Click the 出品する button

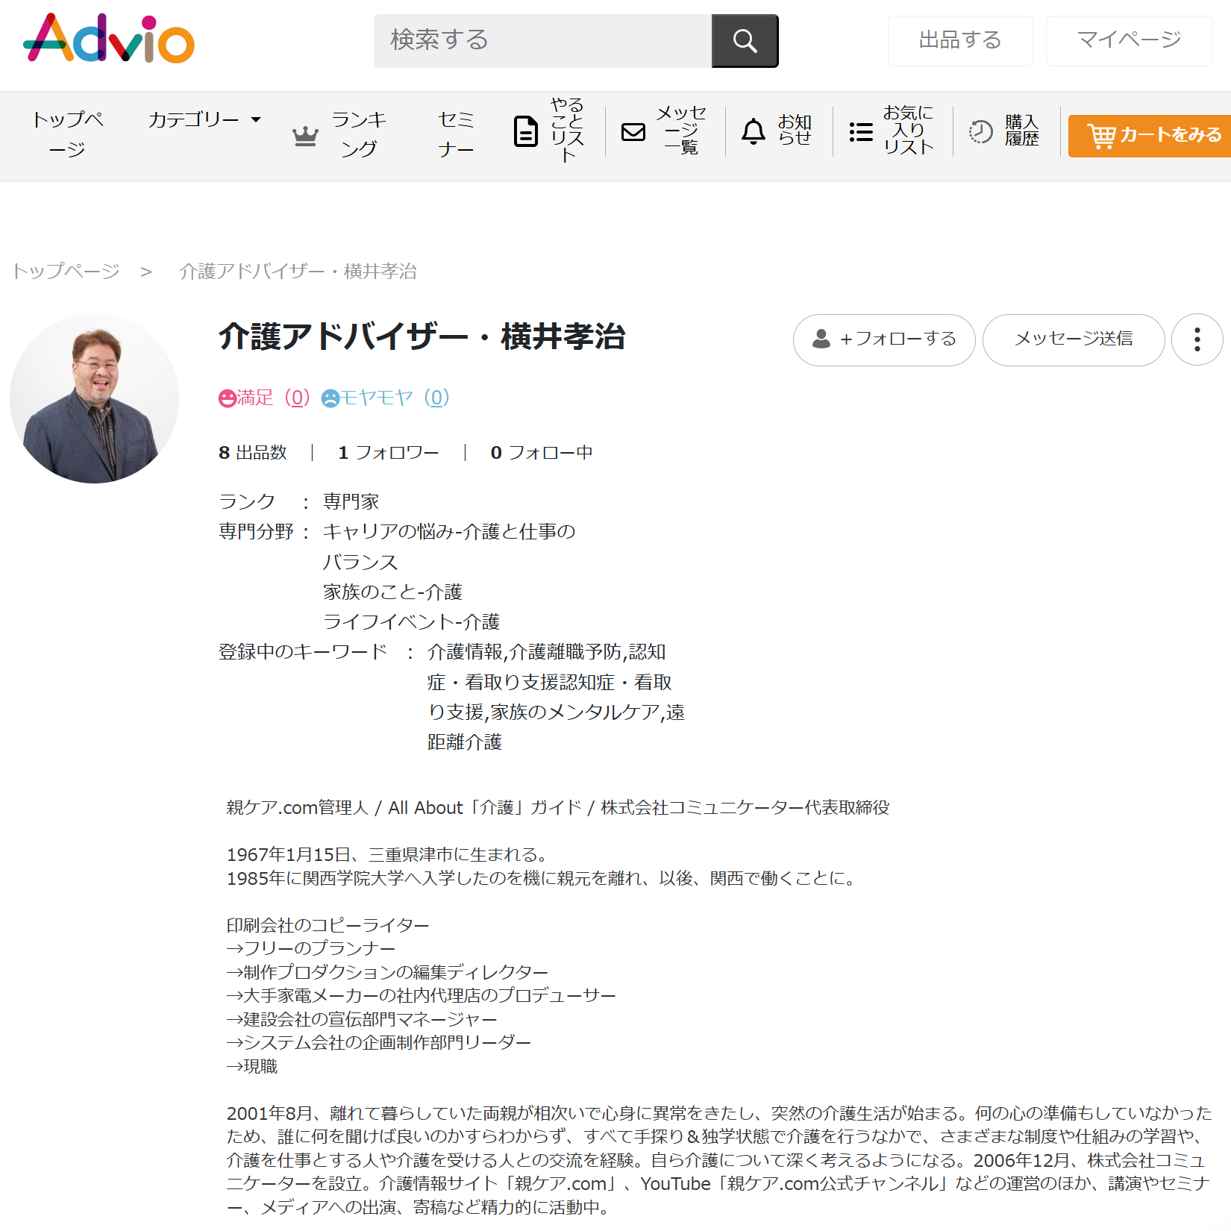[959, 40]
